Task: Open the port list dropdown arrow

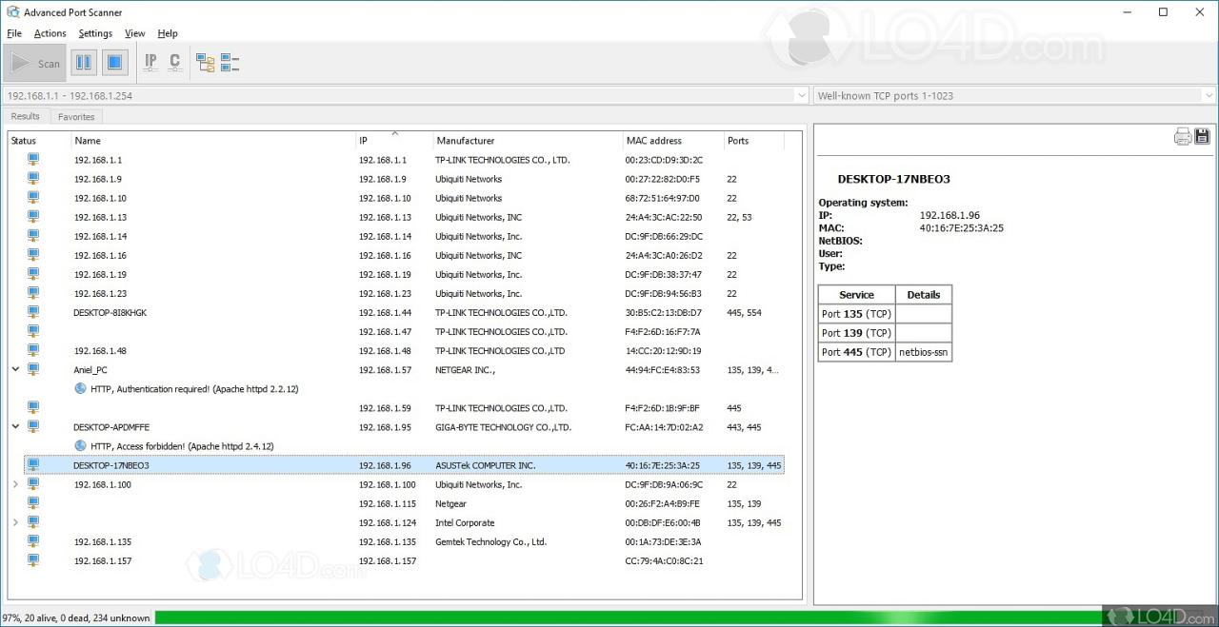Action: point(1209,95)
